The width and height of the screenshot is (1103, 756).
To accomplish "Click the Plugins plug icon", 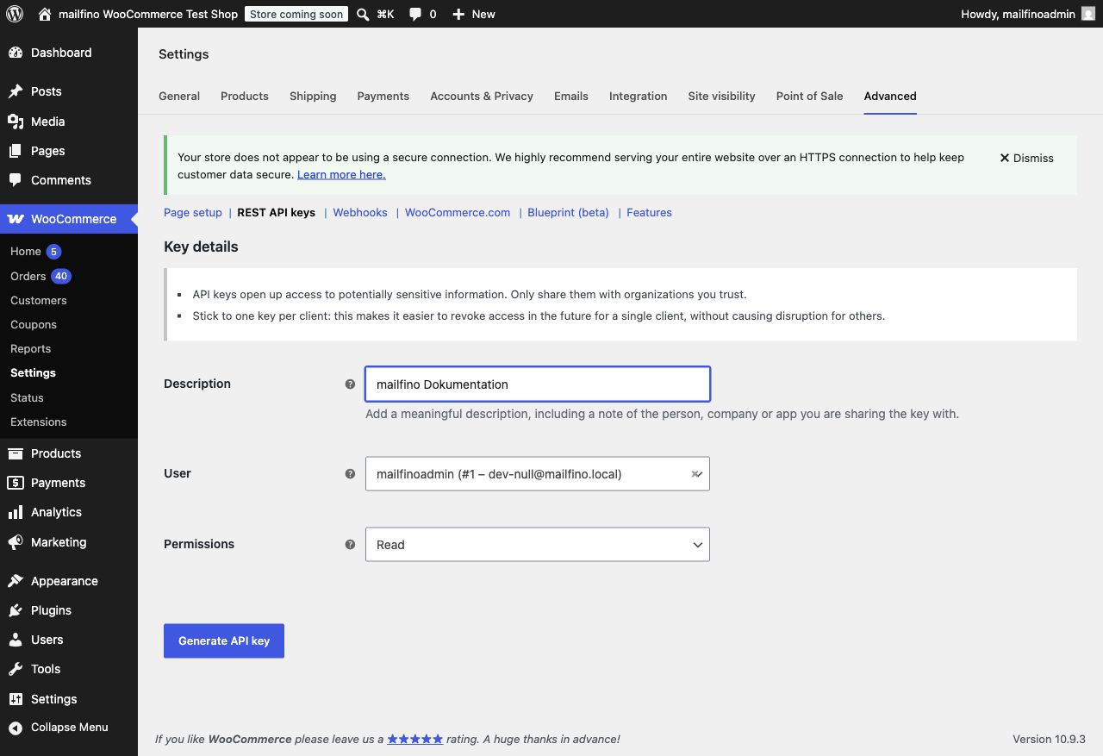I will pyautogui.click(x=16, y=610).
